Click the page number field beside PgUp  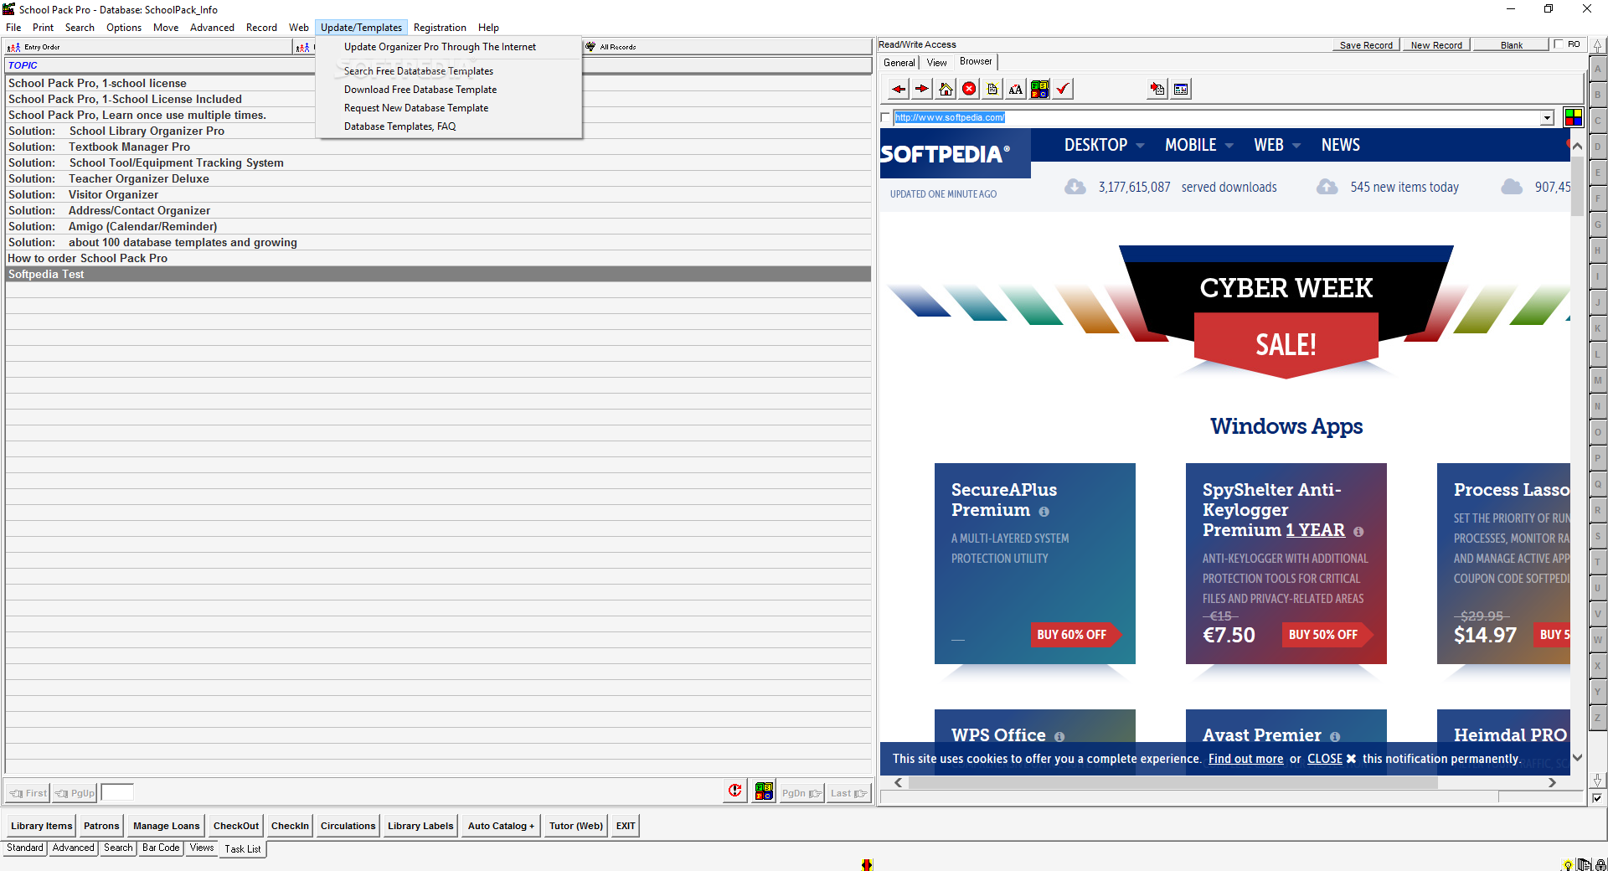pyautogui.click(x=116, y=792)
